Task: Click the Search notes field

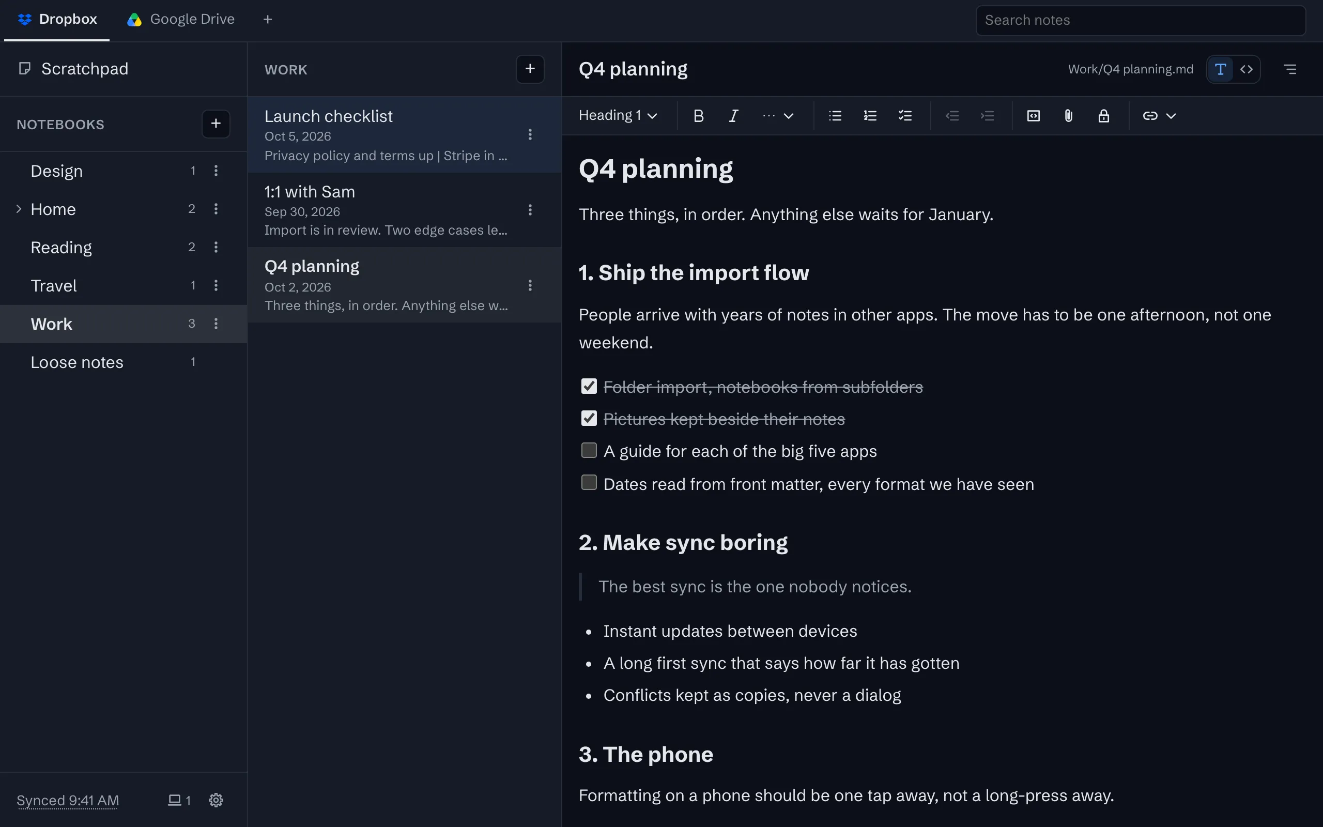Action: point(1141,20)
